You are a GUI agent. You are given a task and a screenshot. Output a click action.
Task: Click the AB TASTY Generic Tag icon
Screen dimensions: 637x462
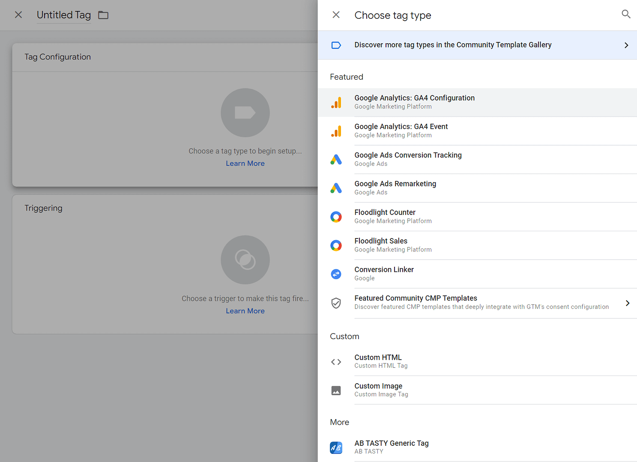(336, 447)
